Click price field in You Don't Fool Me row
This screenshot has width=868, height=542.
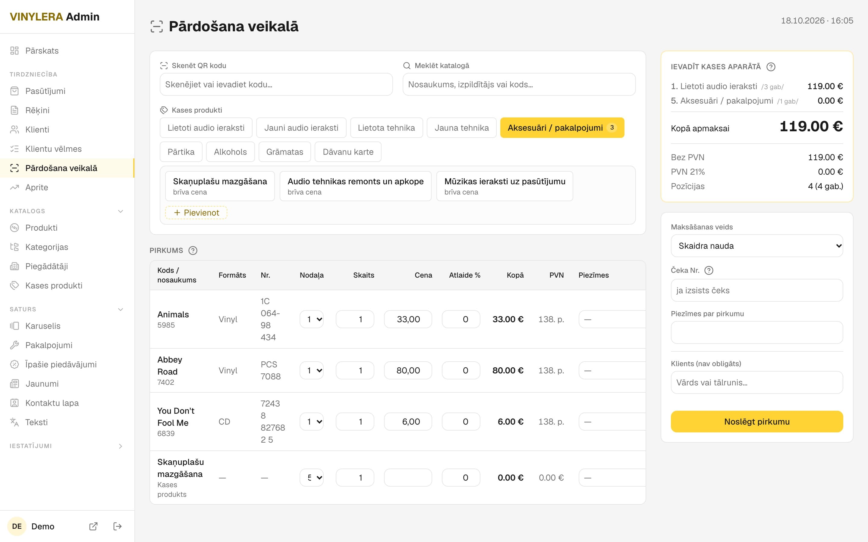(x=408, y=422)
